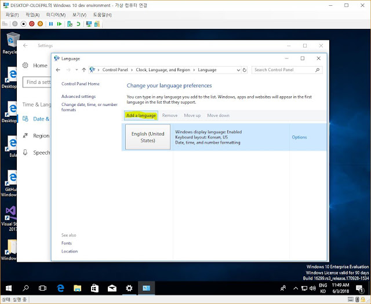Open Change date, time, or number formats

[x=89, y=107]
